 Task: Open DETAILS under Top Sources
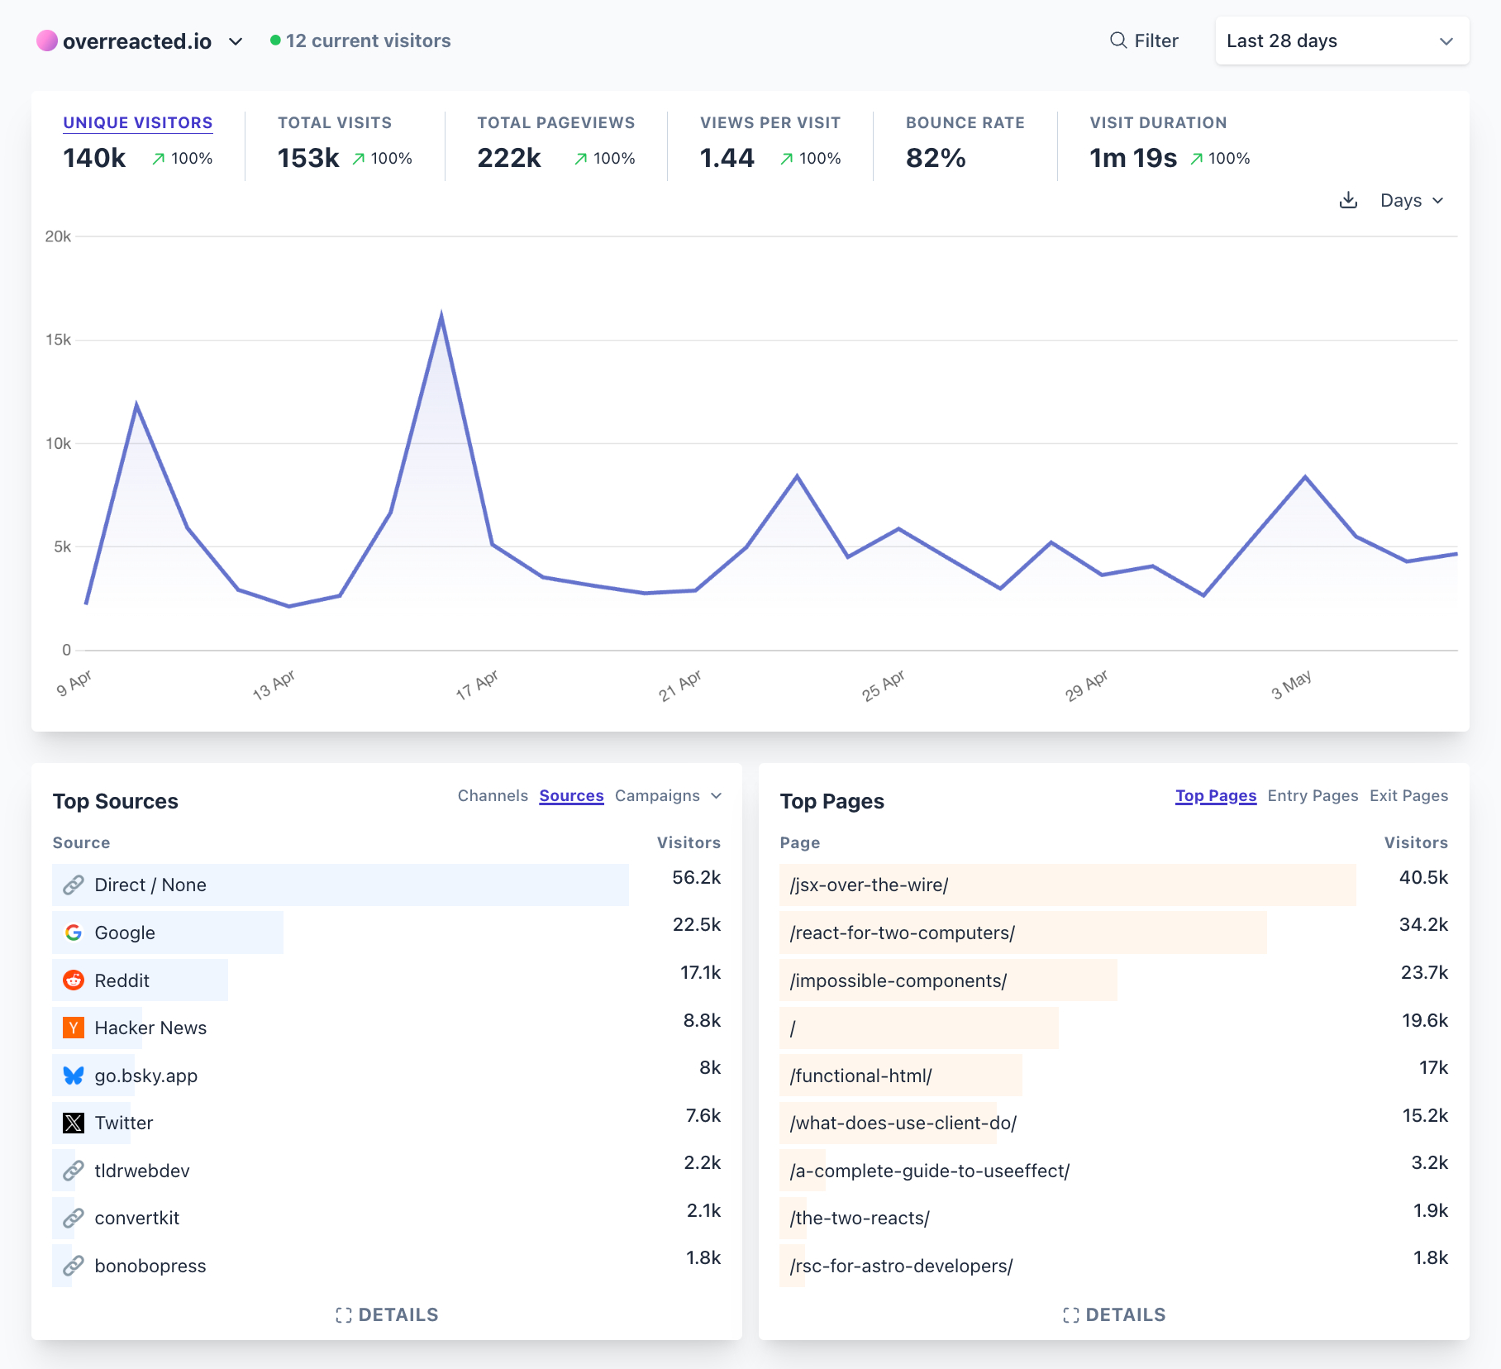[387, 1314]
